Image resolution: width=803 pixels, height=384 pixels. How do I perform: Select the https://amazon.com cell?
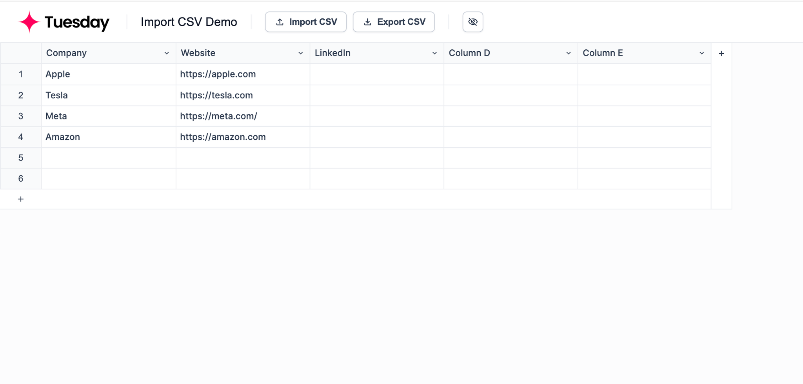243,137
